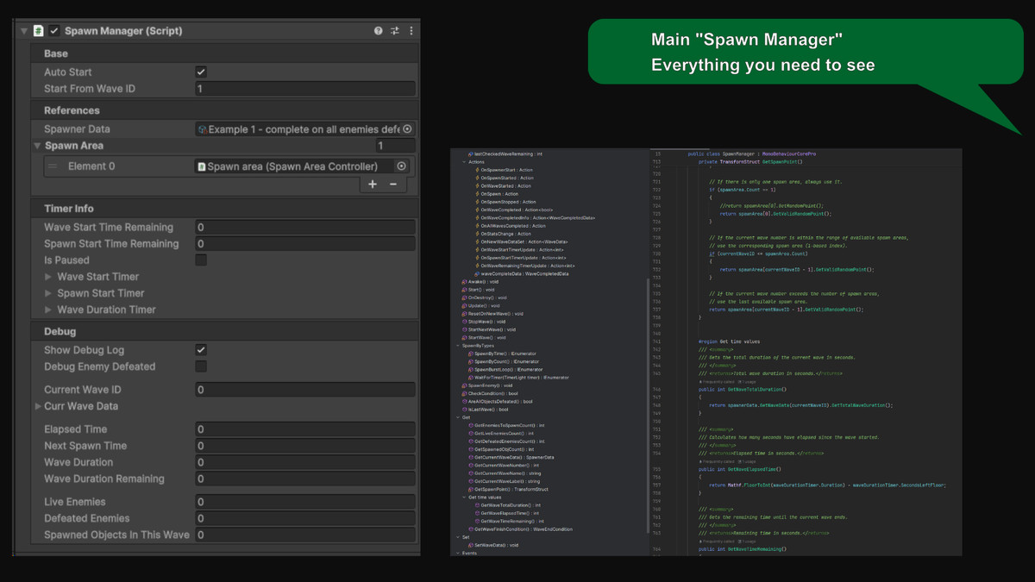Collapse the Actions group in structure tree
The width and height of the screenshot is (1035, 582).
464,161
